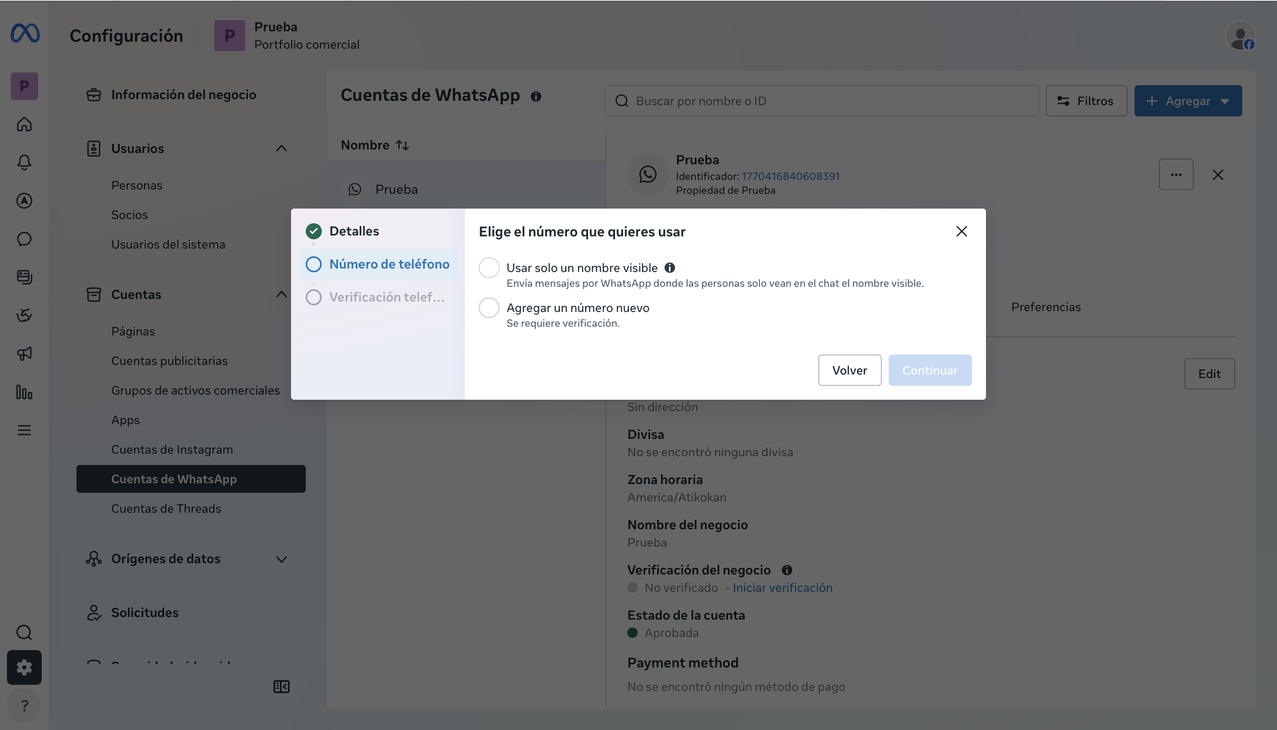Close the phone number dialog
The image size is (1277, 730).
click(961, 231)
